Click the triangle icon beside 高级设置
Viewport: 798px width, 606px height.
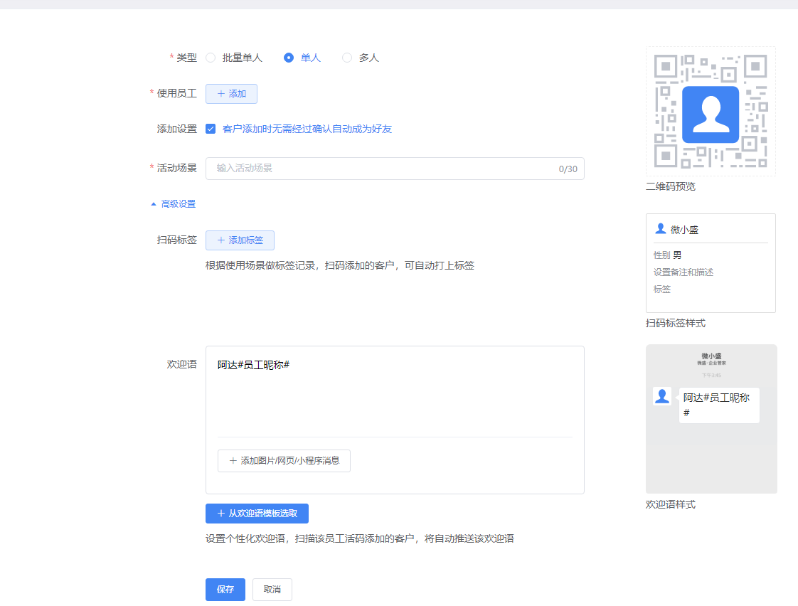(x=153, y=204)
